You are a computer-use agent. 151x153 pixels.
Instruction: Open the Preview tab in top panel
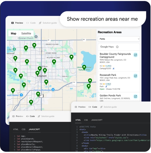pos(17,23)
